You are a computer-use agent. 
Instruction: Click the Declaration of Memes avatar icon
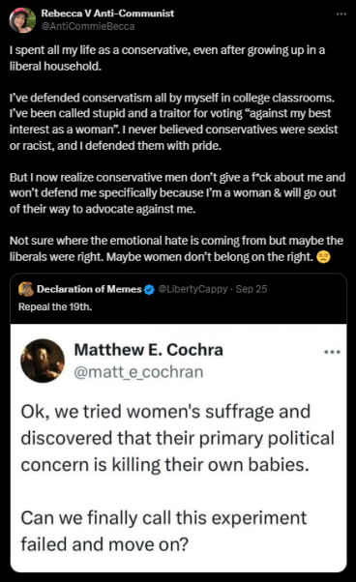[26, 289]
